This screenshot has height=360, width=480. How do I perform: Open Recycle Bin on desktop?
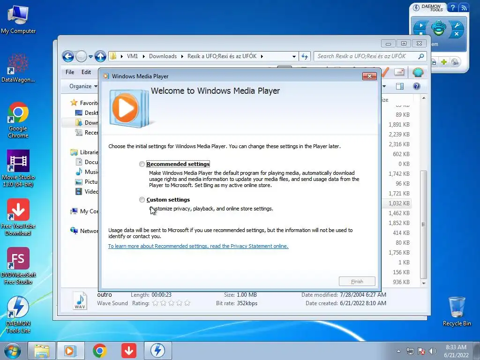tap(457, 311)
